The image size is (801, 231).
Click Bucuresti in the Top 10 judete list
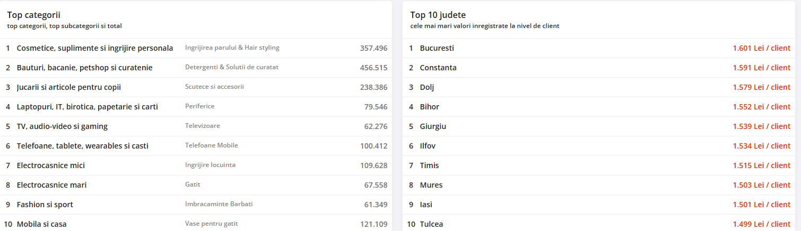[437, 48]
